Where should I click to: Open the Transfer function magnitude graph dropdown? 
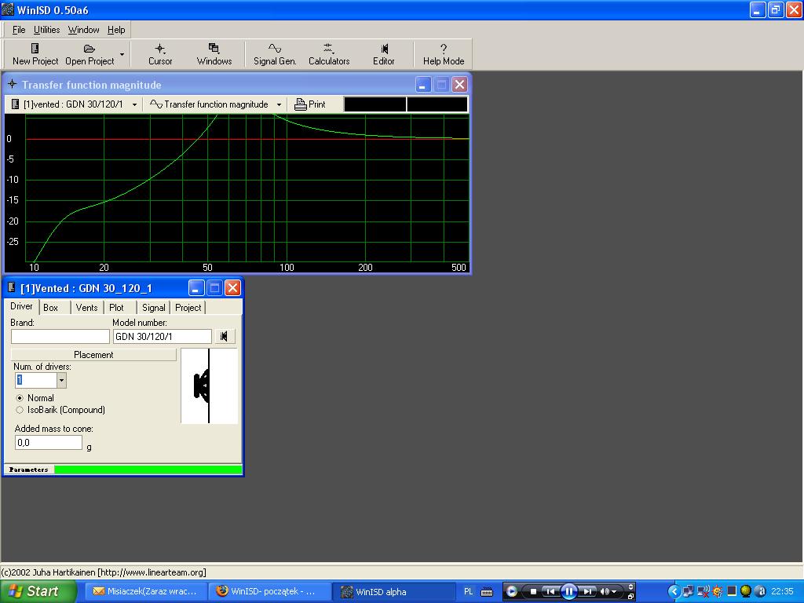click(x=279, y=104)
